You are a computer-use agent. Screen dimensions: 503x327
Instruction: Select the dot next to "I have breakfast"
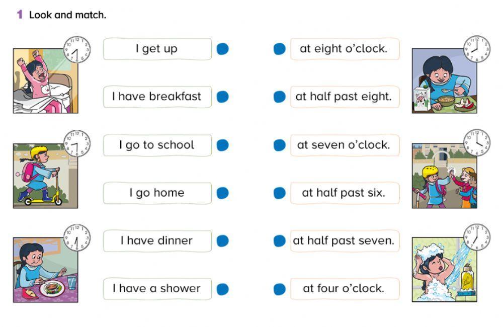pyautogui.click(x=222, y=97)
